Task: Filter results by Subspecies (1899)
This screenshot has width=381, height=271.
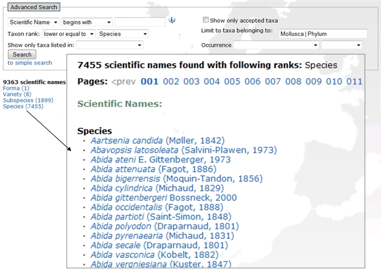Action: click(x=28, y=100)
